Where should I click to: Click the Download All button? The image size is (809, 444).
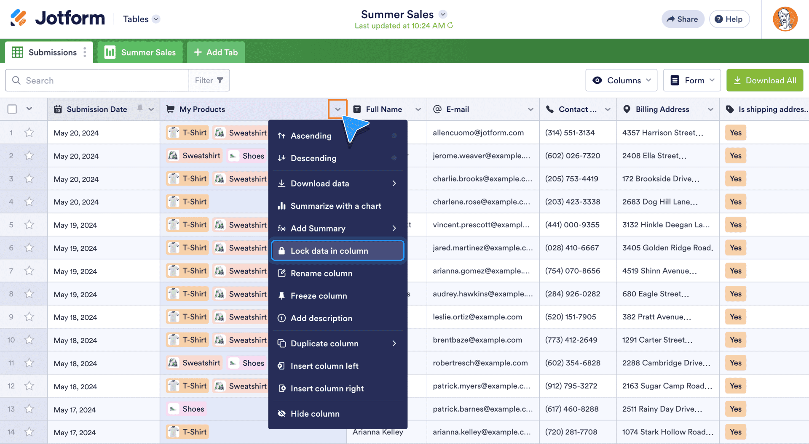point(765,80)
